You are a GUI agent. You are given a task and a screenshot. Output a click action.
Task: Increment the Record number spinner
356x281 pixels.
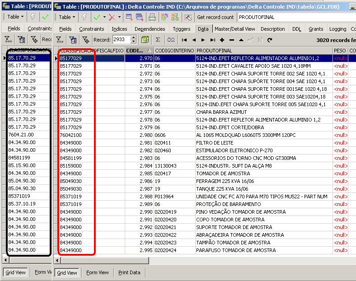tap(133, 38)
